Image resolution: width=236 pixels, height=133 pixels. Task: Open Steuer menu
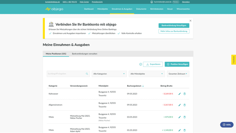tap(170, 9)
